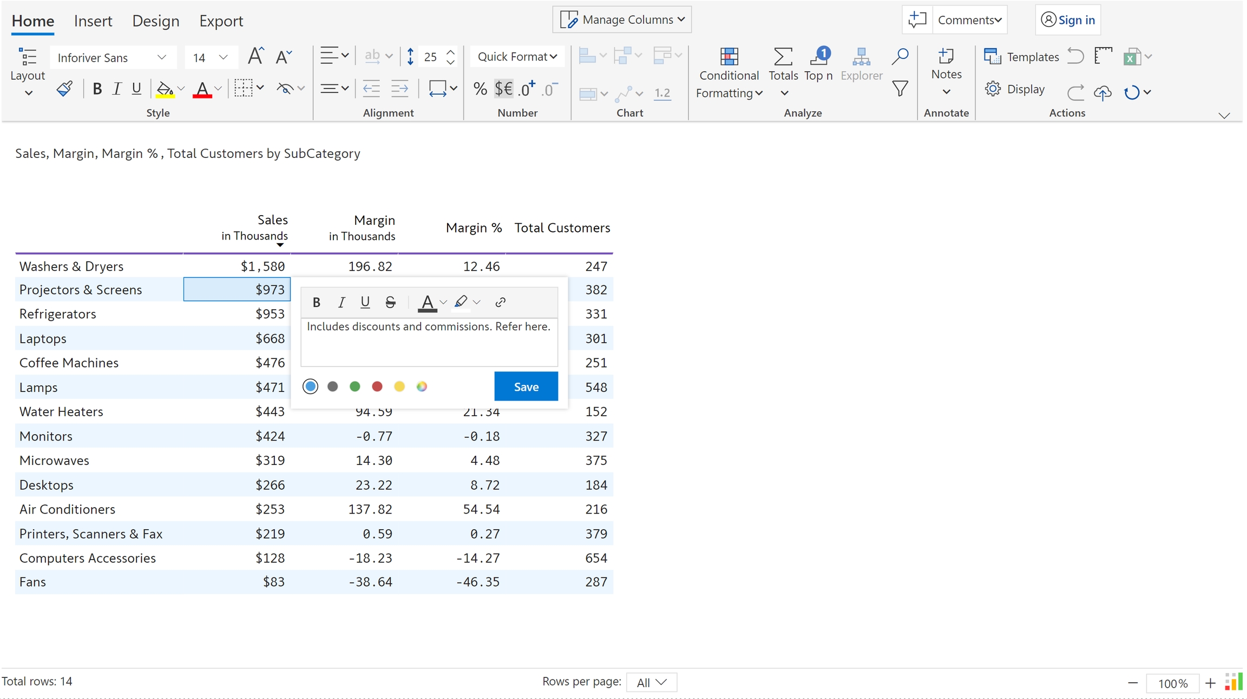Toggle bold in the ribbon Style group
Screen dimensions: 1247x699
[97, 89]
